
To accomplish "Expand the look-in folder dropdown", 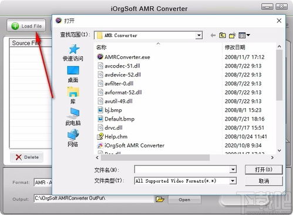I will [199, 35].
